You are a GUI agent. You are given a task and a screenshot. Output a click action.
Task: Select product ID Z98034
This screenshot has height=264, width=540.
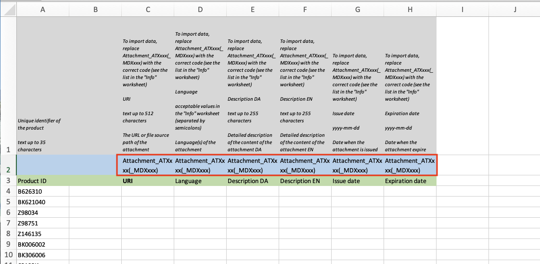tap(43, 212)
